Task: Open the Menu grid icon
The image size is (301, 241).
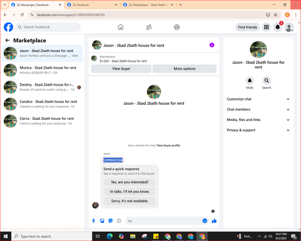Action: 266,27
